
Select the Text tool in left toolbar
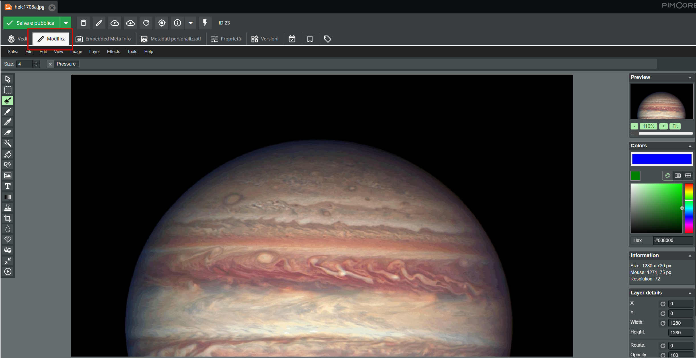pyautogui.click(x=8, y=186)
